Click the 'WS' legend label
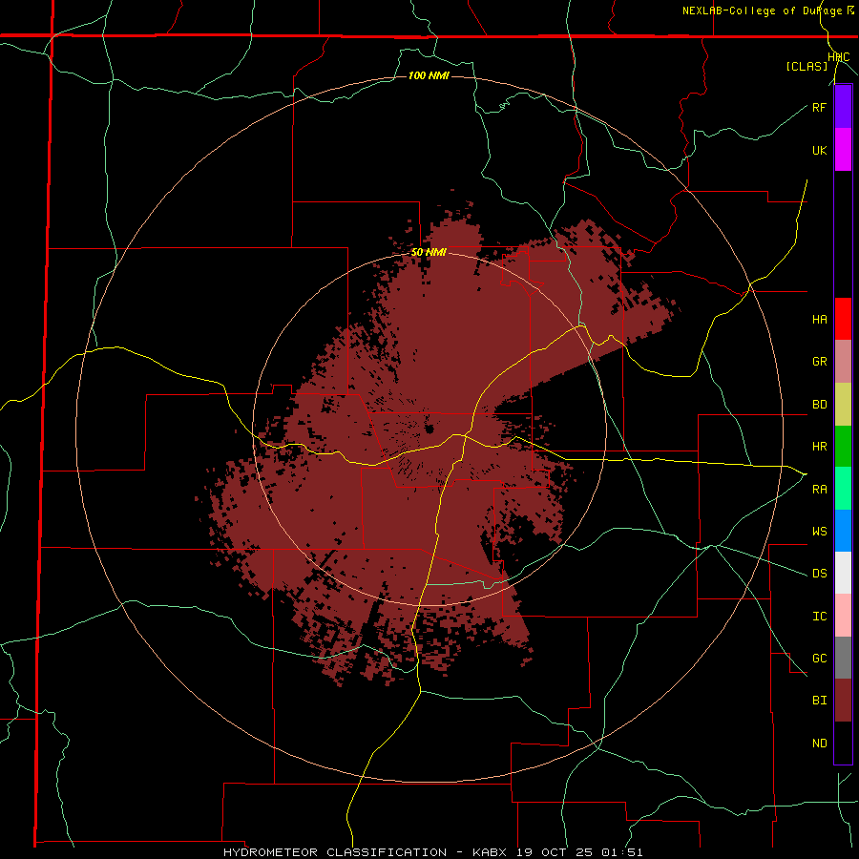 [819, 532]
